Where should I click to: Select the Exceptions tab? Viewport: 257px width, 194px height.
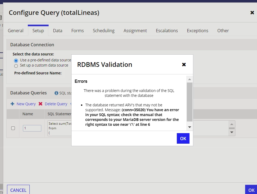pyautogui.click(x=198, y=31)
